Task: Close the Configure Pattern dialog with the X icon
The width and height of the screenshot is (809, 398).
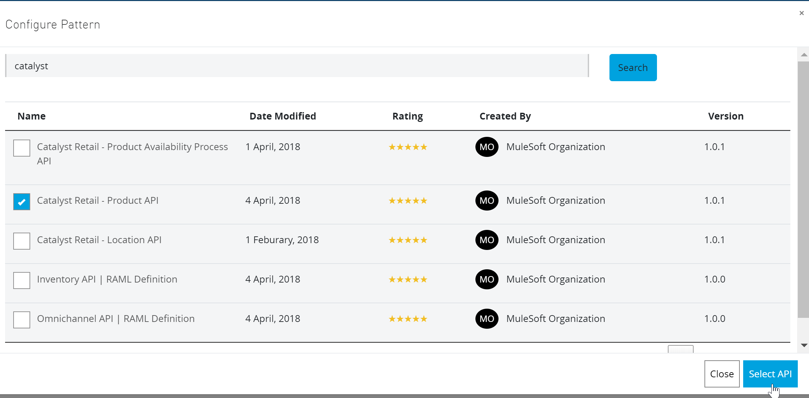Action: (802, 13)
